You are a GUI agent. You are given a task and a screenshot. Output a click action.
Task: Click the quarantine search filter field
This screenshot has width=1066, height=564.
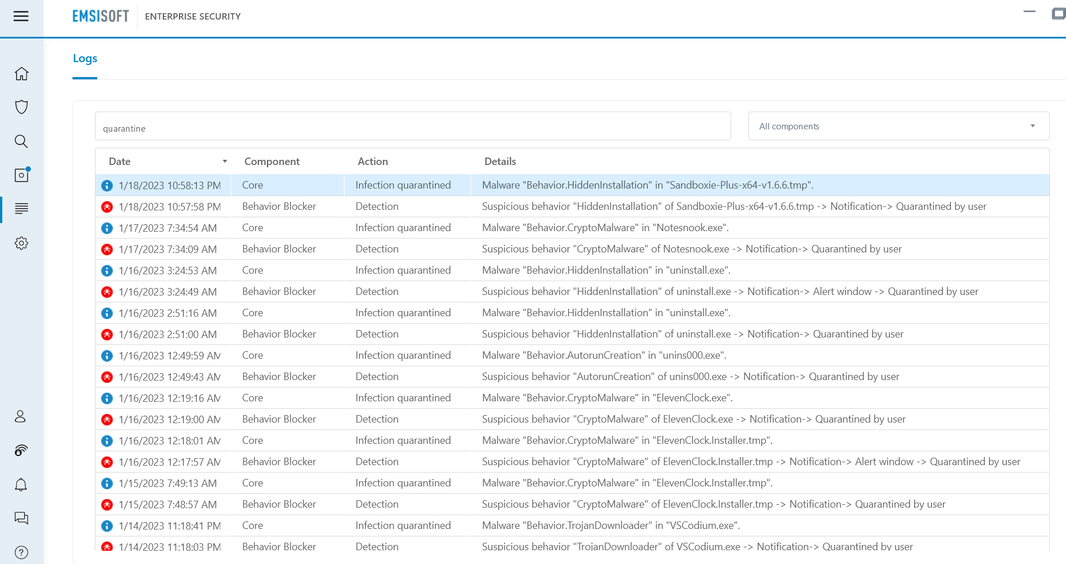[x=412, y=126]
